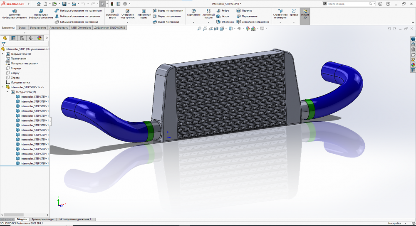This screenshot has width=416, height=226.
Task: Expand the top Твердые тела(15) folder
Action: pyautogui.click(x=3, y=54)
